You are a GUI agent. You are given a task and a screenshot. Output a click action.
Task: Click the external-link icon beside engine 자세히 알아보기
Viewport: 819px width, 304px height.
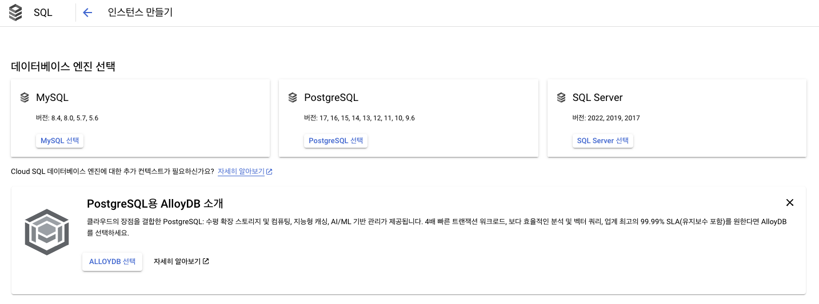pyautogui.click(x=269, y=172)
